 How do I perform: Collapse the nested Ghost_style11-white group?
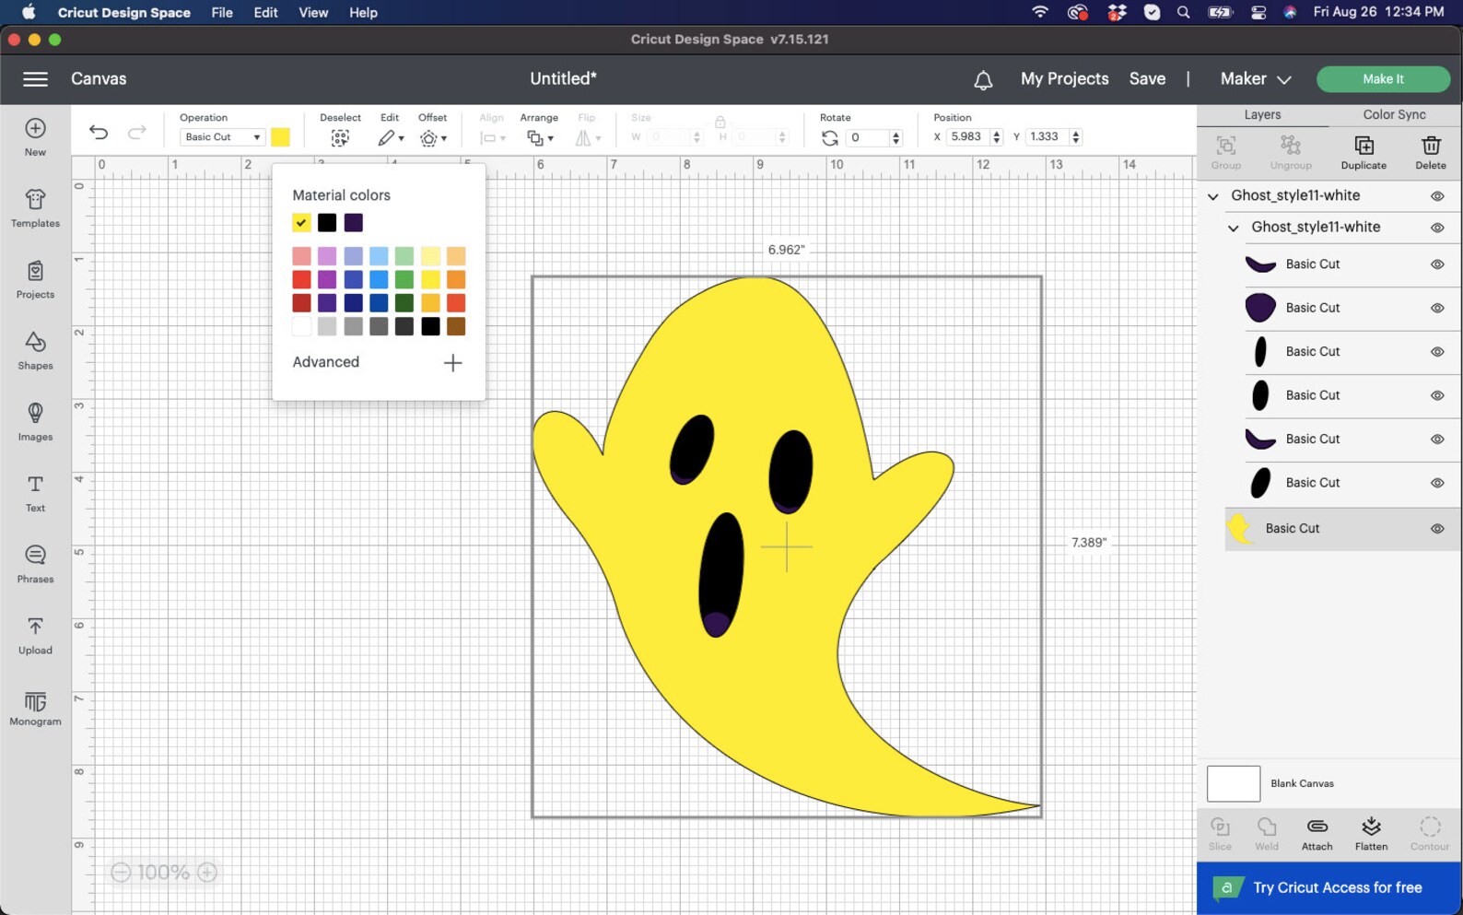[1234, 228]
